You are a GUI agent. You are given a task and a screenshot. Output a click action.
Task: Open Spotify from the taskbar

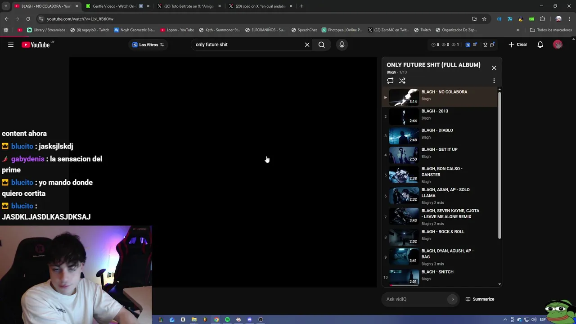[x=227, y=319]
